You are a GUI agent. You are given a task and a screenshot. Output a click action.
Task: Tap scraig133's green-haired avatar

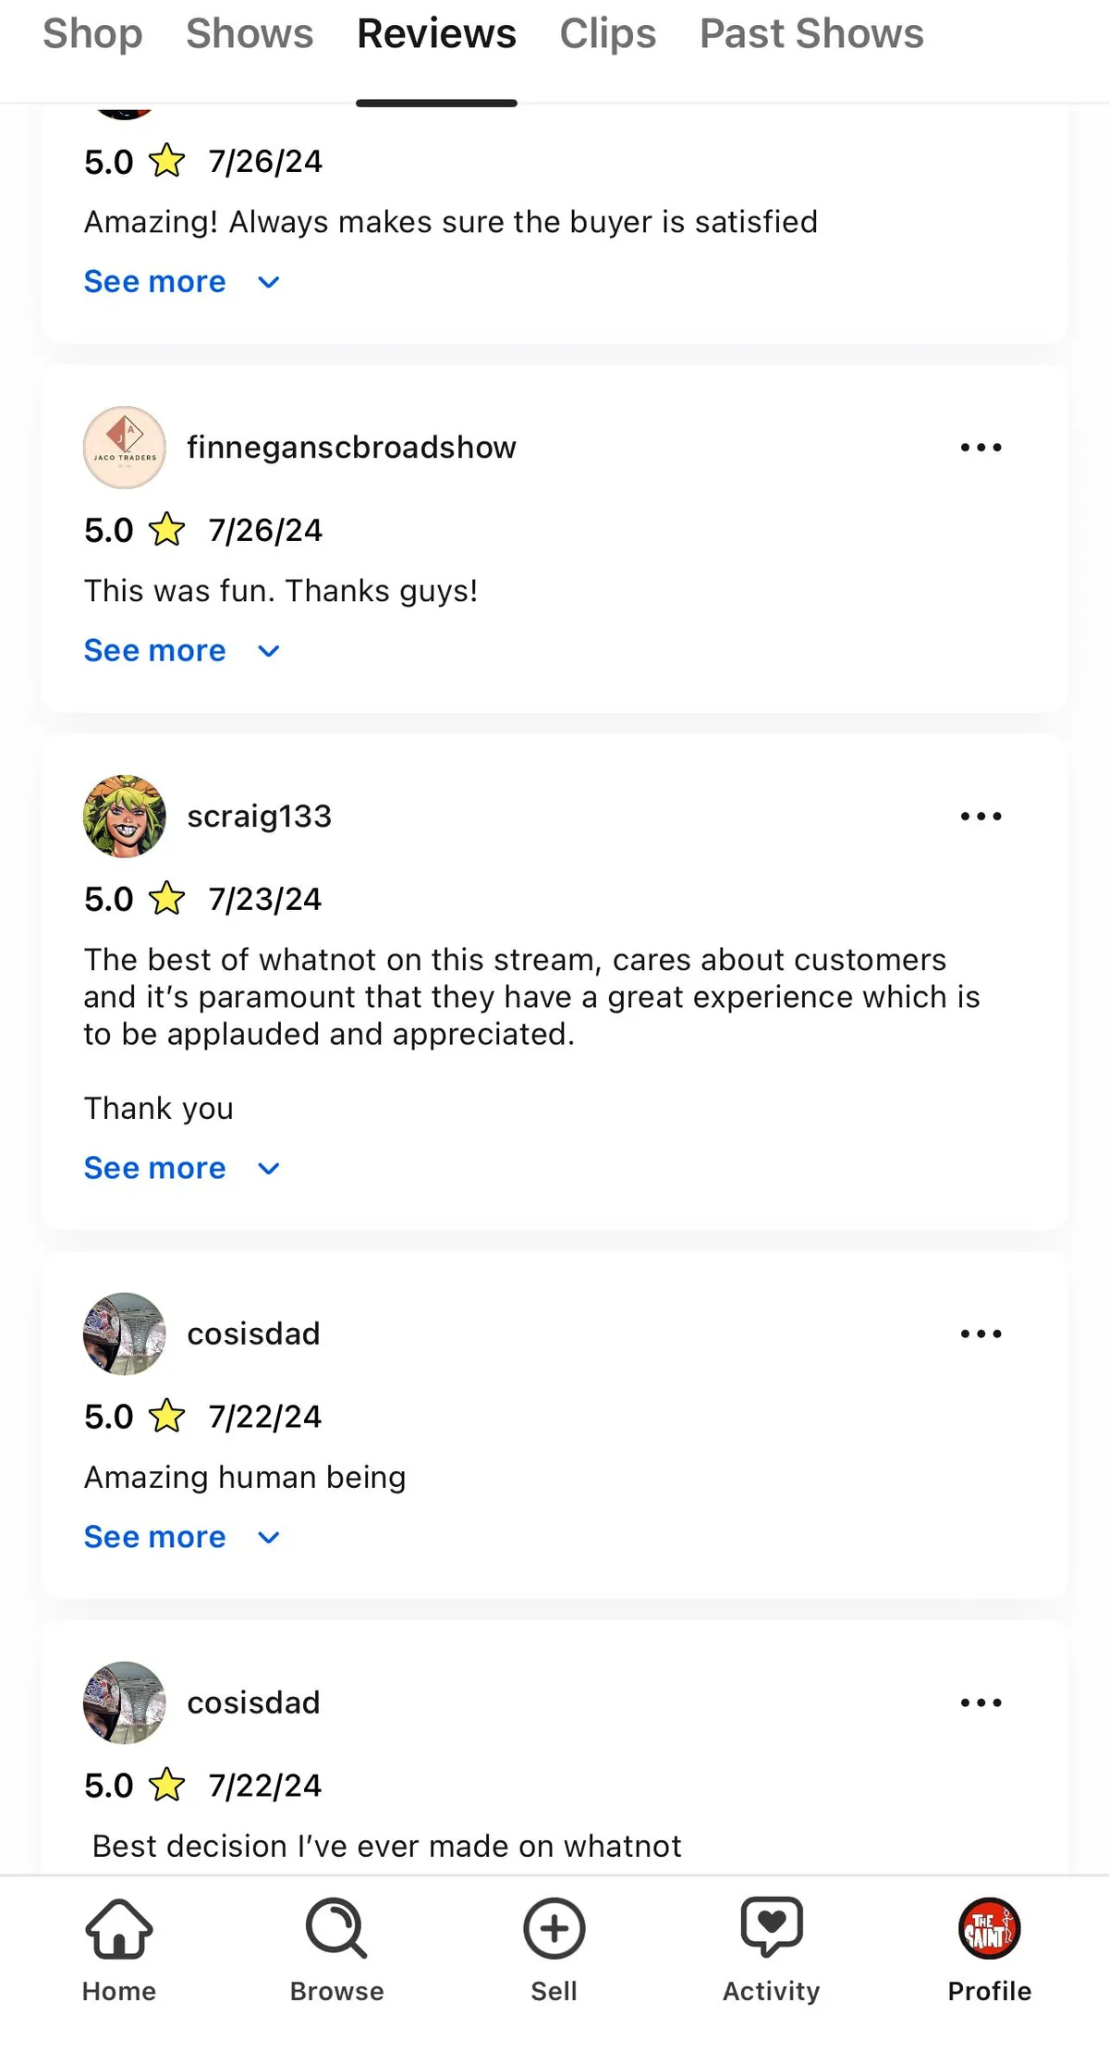(x=125, y=817)
